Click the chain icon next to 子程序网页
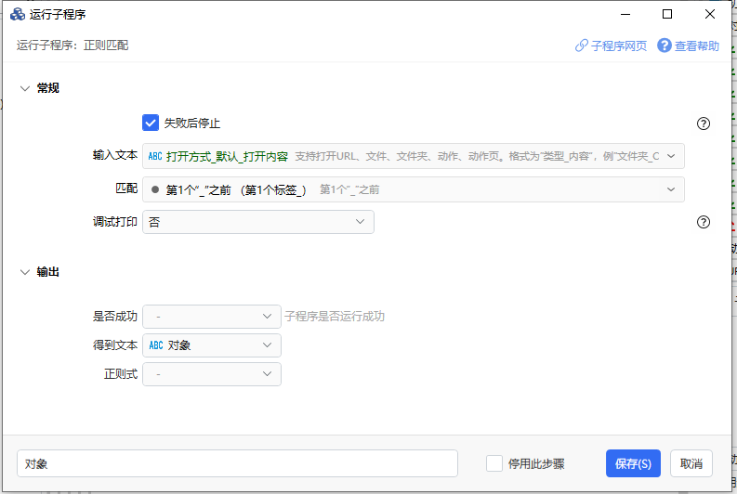 coord(582,45)
